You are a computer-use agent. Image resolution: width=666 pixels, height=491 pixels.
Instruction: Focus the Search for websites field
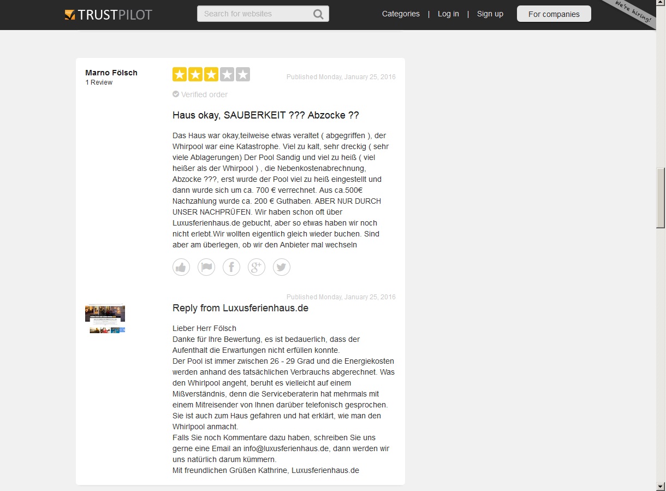(254, 14)
